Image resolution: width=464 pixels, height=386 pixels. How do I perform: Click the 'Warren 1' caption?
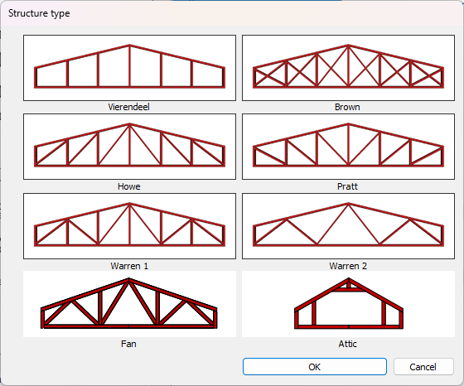(129, 266)
